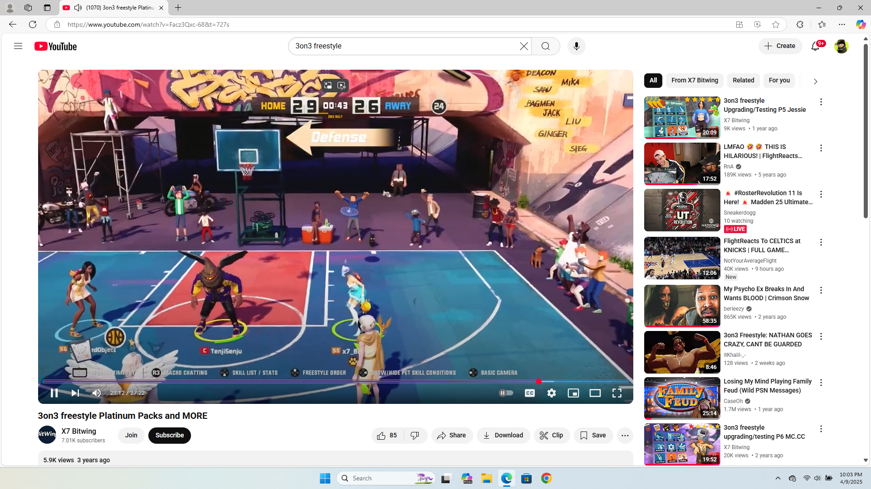Open the Family Feud video thumbnail
The width and height of the screenshot is (871, 489).
(x=682, y=398)
